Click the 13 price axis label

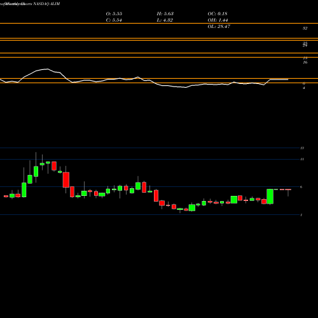pyautogui.click(x=302, y=148)
